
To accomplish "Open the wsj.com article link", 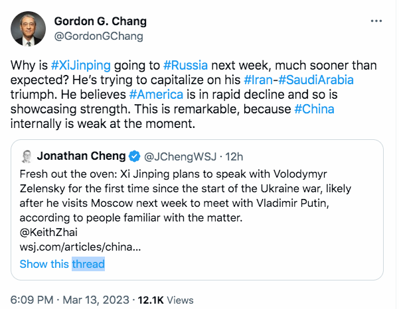I will [80, 247].
